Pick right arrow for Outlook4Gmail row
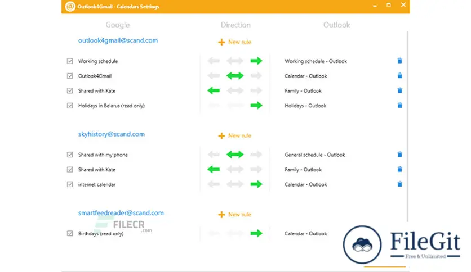The width and height of the screenshot is (471, 272). 256,76
